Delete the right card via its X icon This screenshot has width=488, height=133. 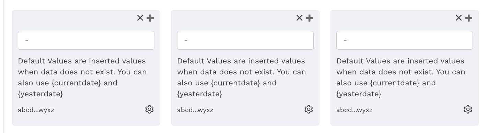point(458,18)
